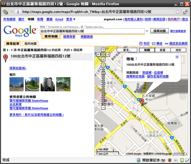Pan the map left with arrow button
The image size is (191, 164).
(x=99, y=55)
